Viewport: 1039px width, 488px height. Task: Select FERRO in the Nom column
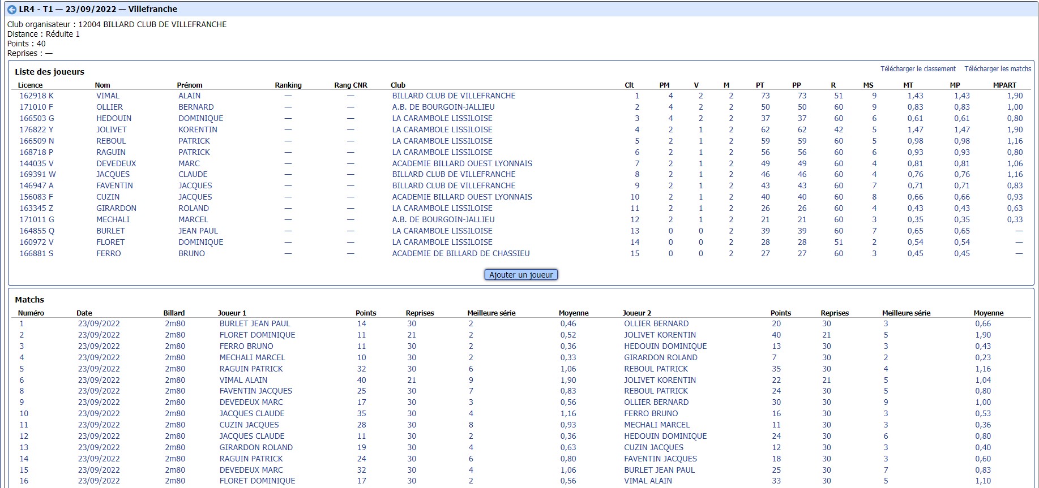[x=109, y=253]
